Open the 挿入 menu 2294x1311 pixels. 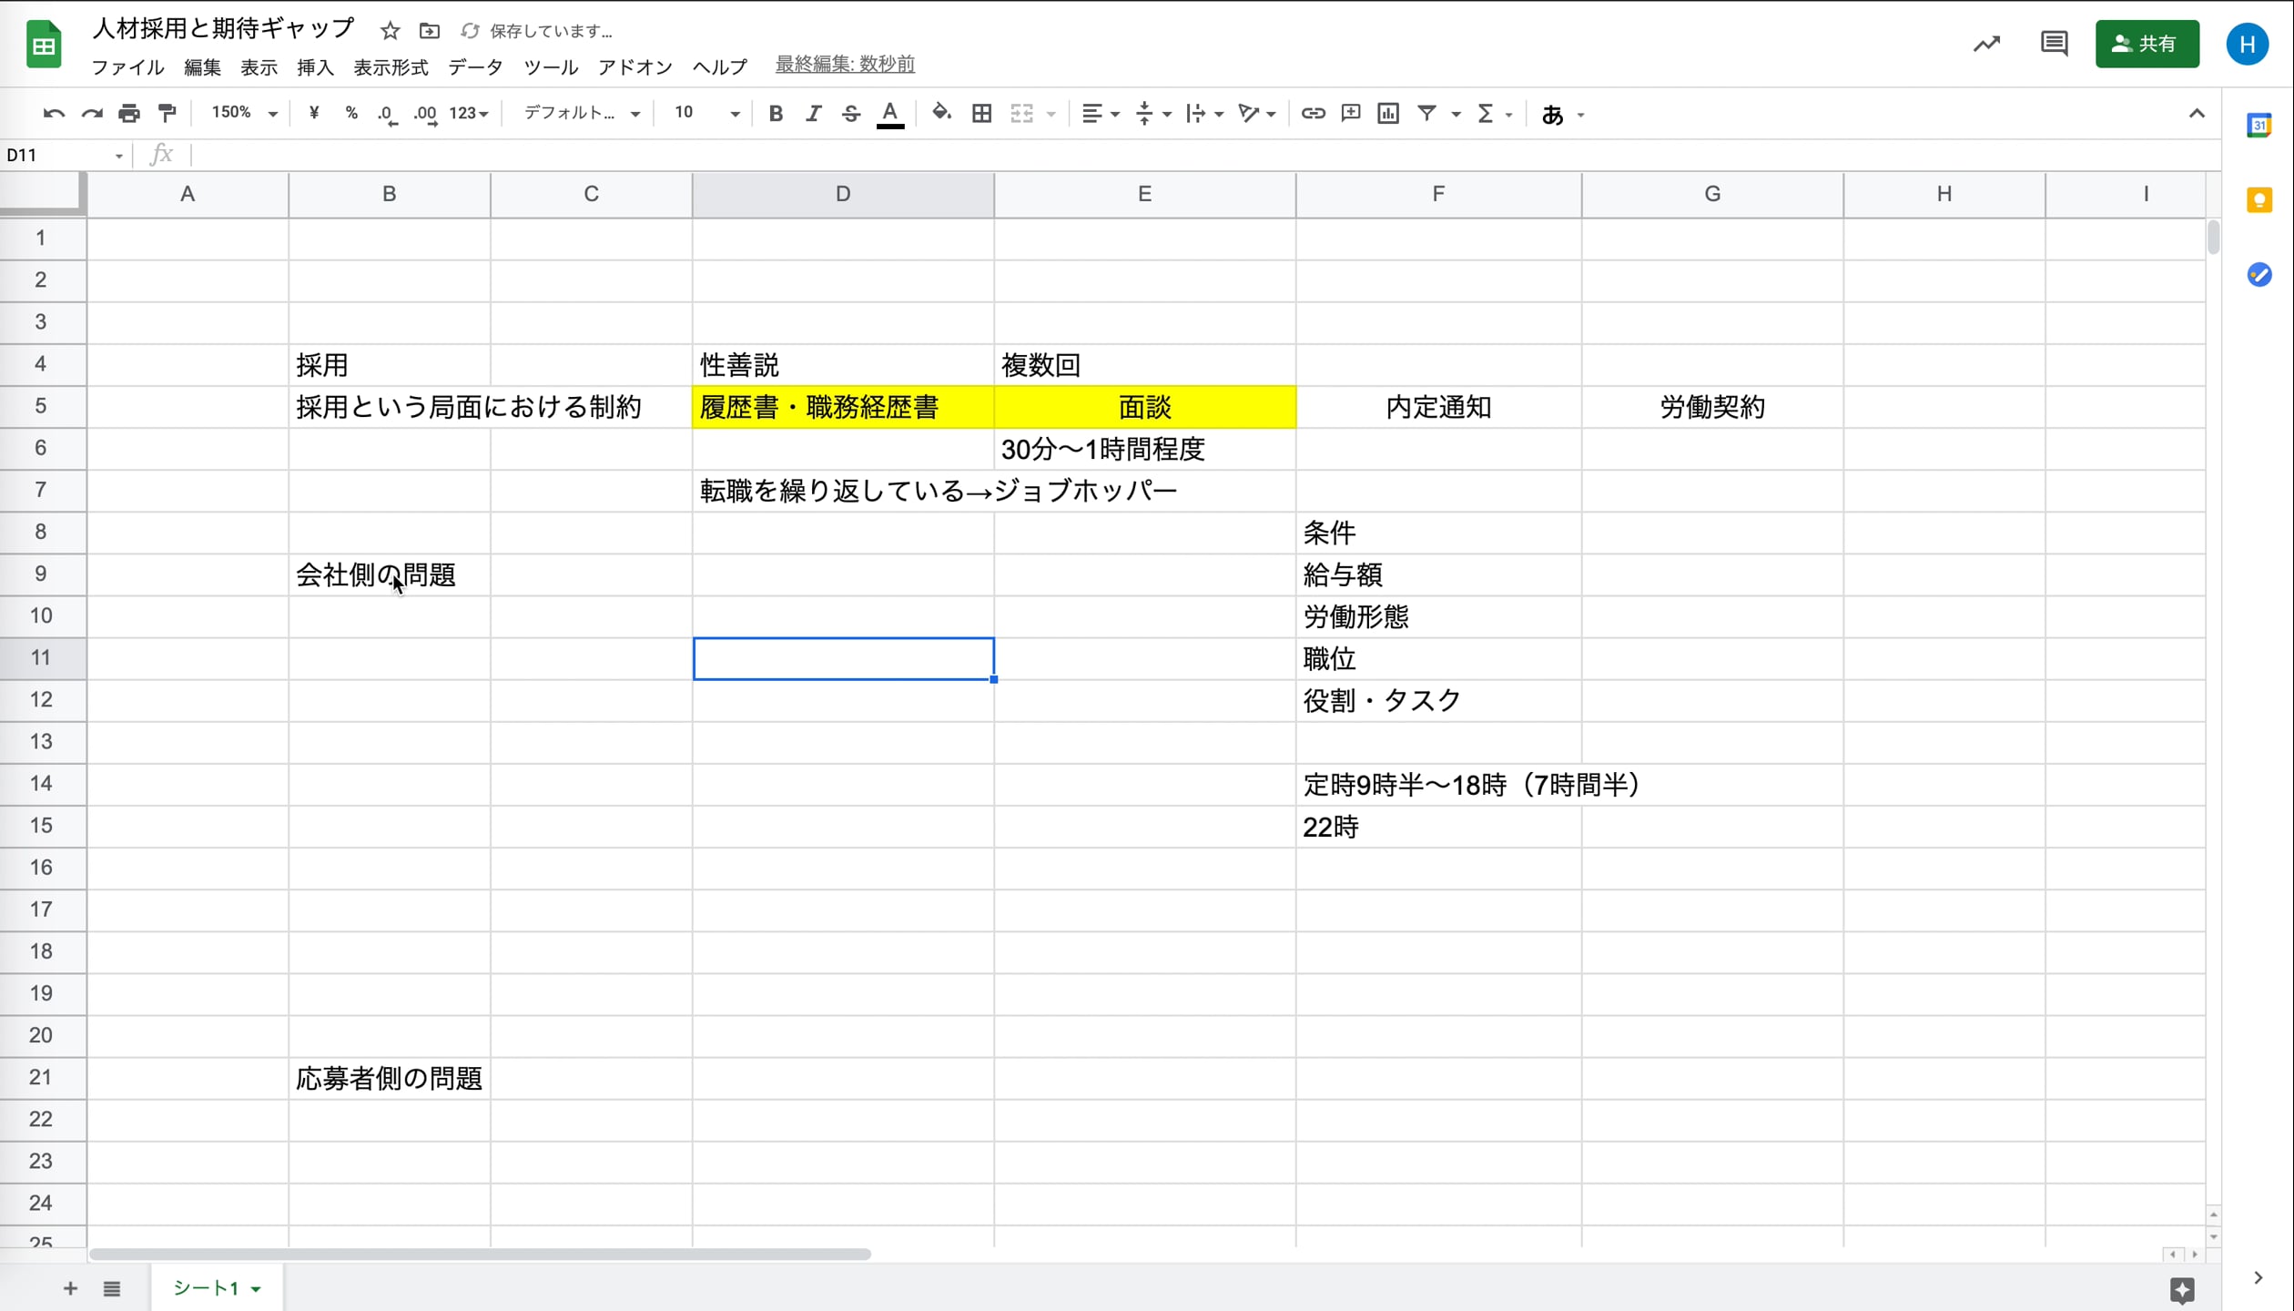[x=315, y=66]
